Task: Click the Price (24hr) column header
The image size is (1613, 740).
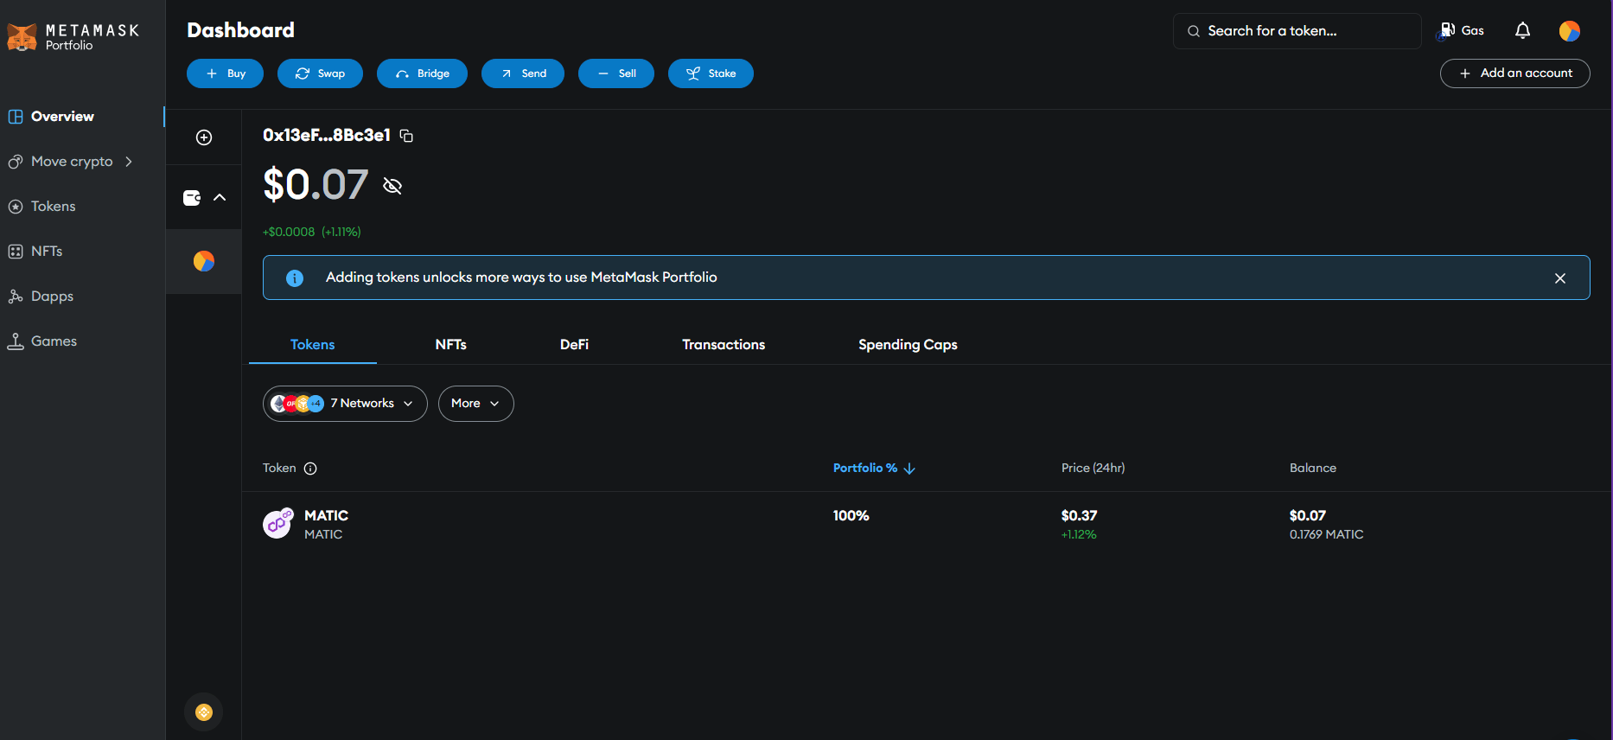Action: tap(1093, 468)
